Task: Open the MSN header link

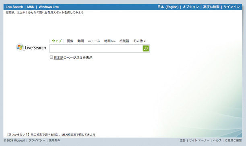Action: (31, 7)
